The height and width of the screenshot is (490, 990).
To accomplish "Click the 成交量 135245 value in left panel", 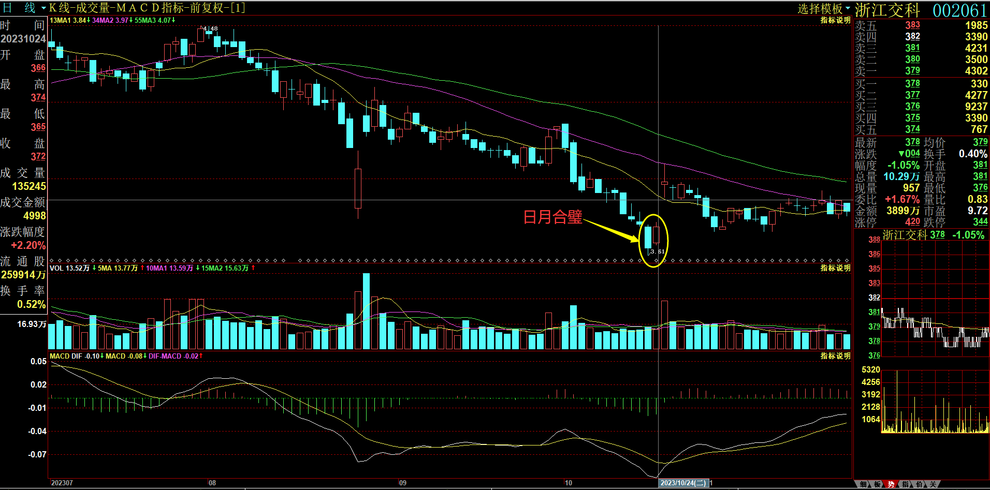I will coord(29,186).
